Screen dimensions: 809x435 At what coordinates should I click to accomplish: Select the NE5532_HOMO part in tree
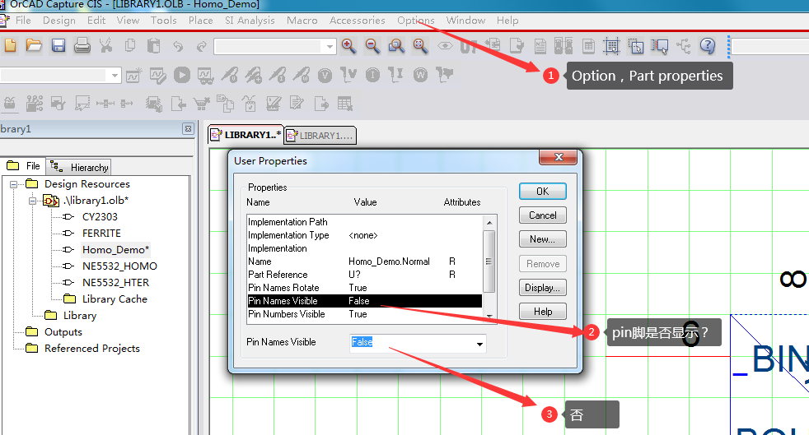119,266
